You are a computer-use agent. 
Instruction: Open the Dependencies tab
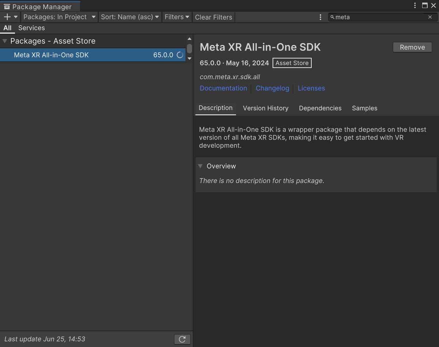coord(320,108)
